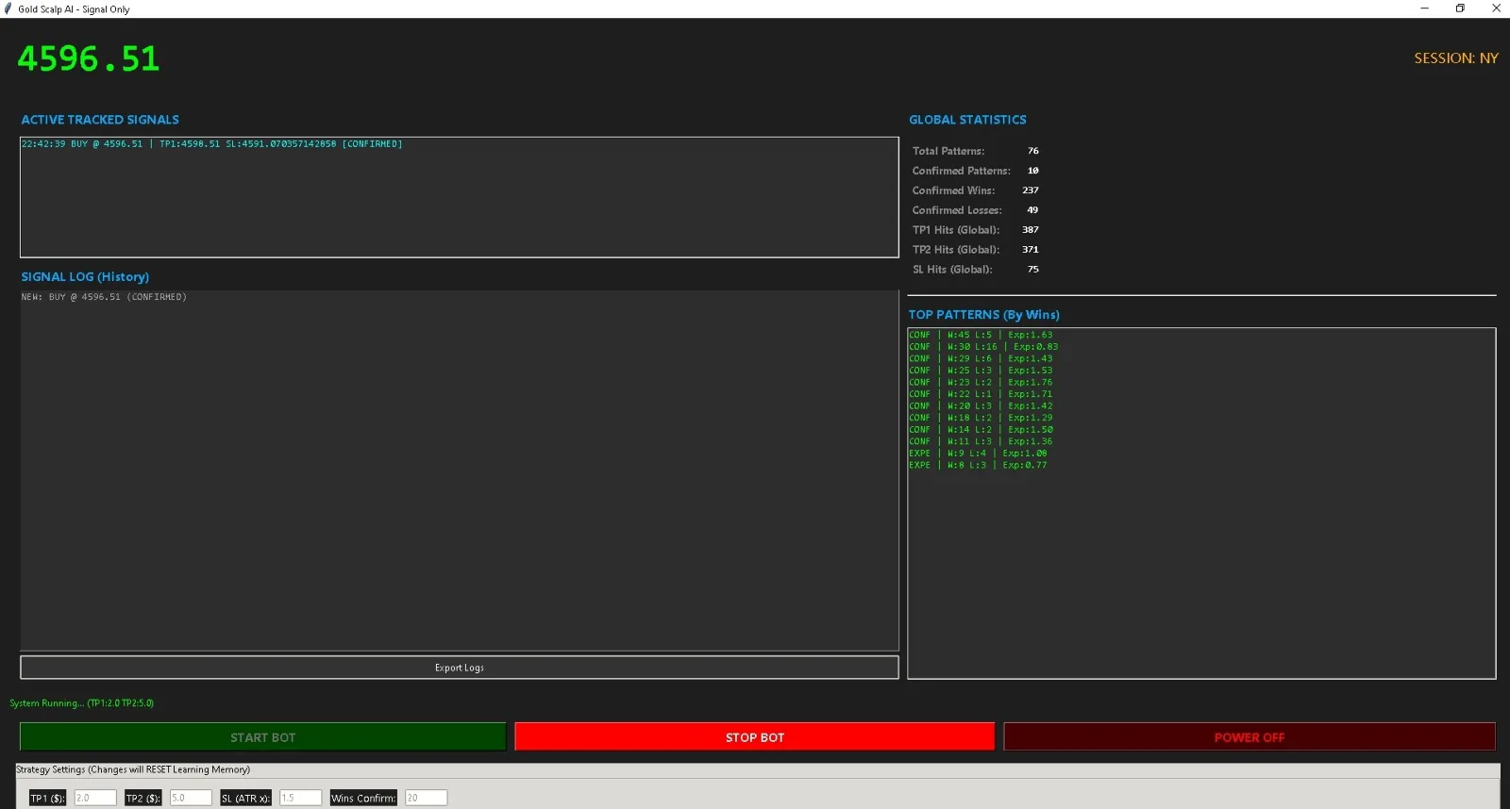
Task: Click the TP2 Hits (Global) value 371
Action: tap(1031, 250)
